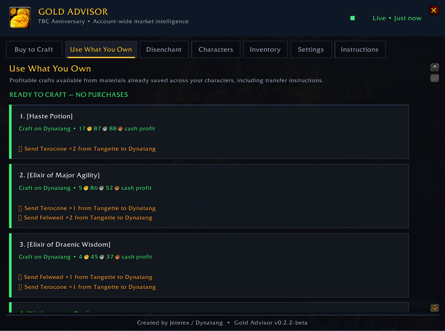Click the 'GOLD ADVISOR' title text
Image resolution: width=445 pixels, height=331 pixels.
click(73, 12)
